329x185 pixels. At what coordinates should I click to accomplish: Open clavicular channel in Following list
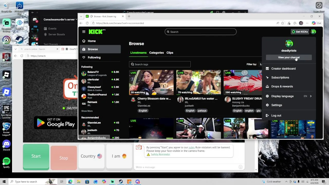(100, 81)
